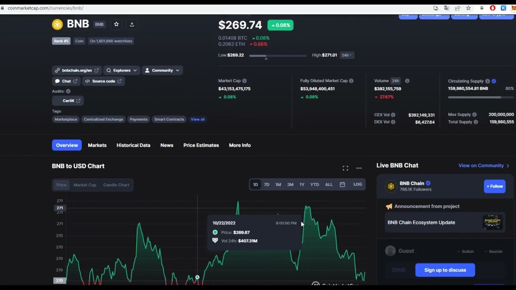
Task: Click browser translate page icon
Action: (447, 8)
